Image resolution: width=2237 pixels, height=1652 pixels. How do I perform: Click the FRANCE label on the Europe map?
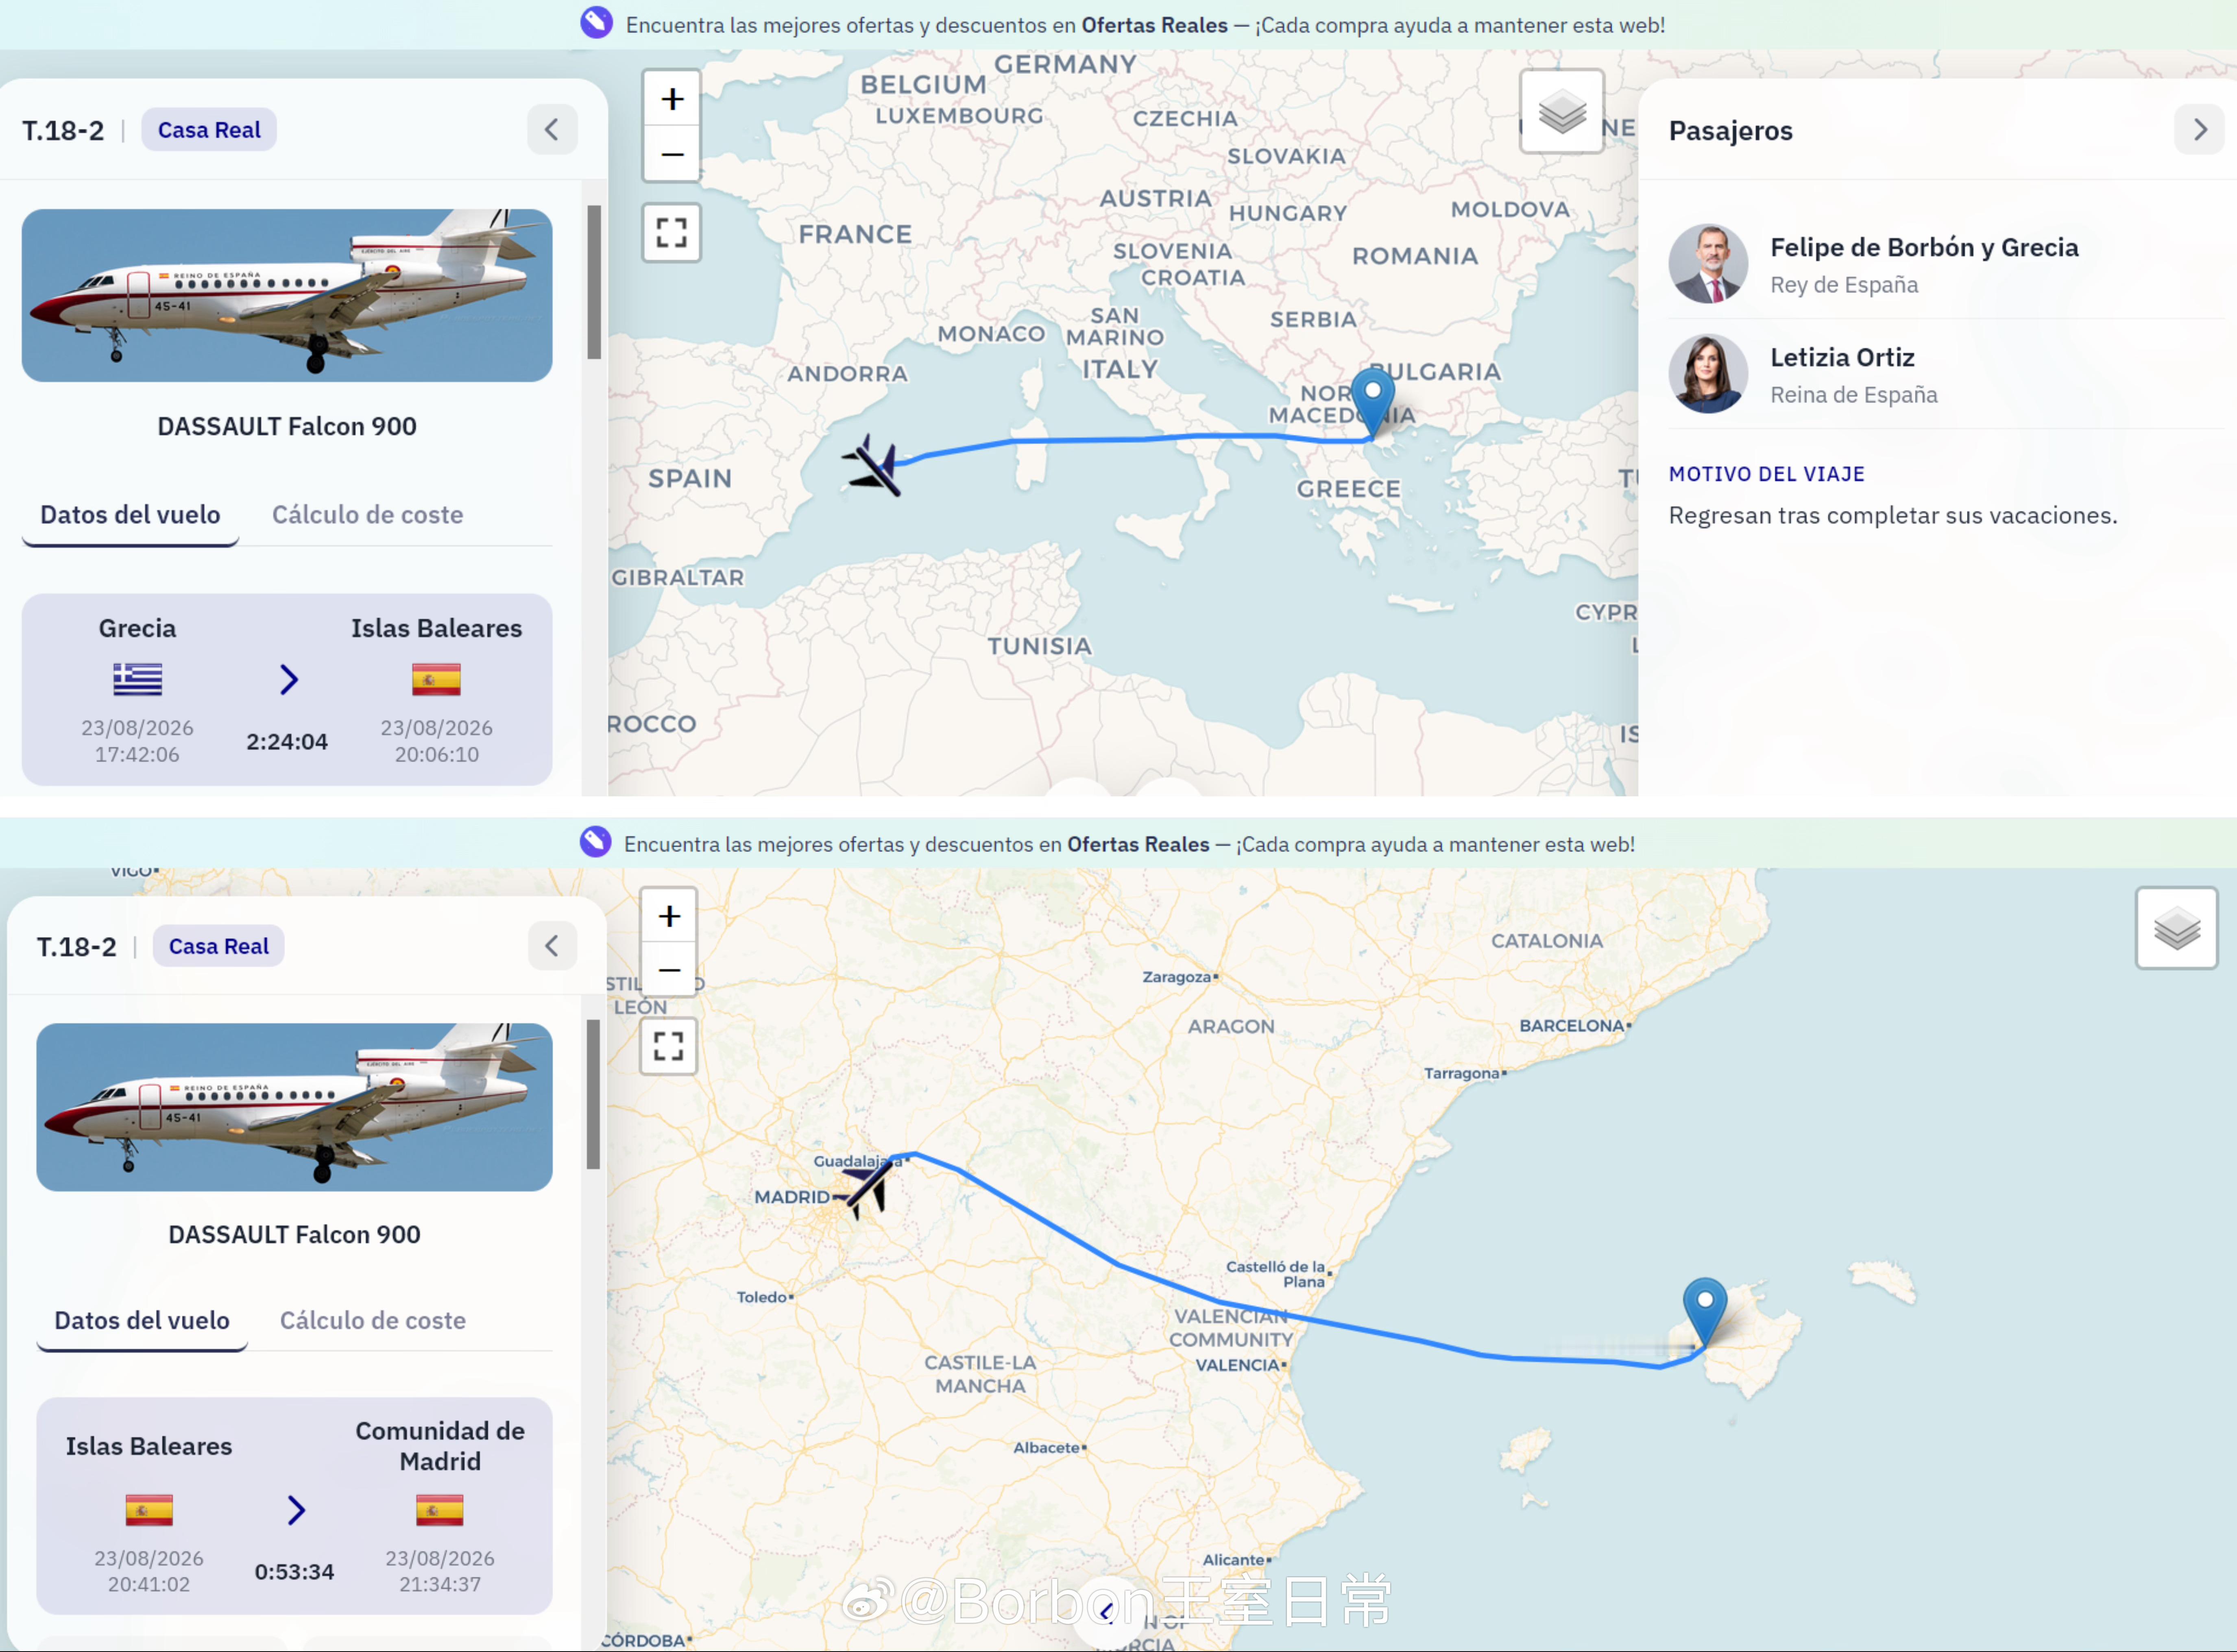pos(855,234)
